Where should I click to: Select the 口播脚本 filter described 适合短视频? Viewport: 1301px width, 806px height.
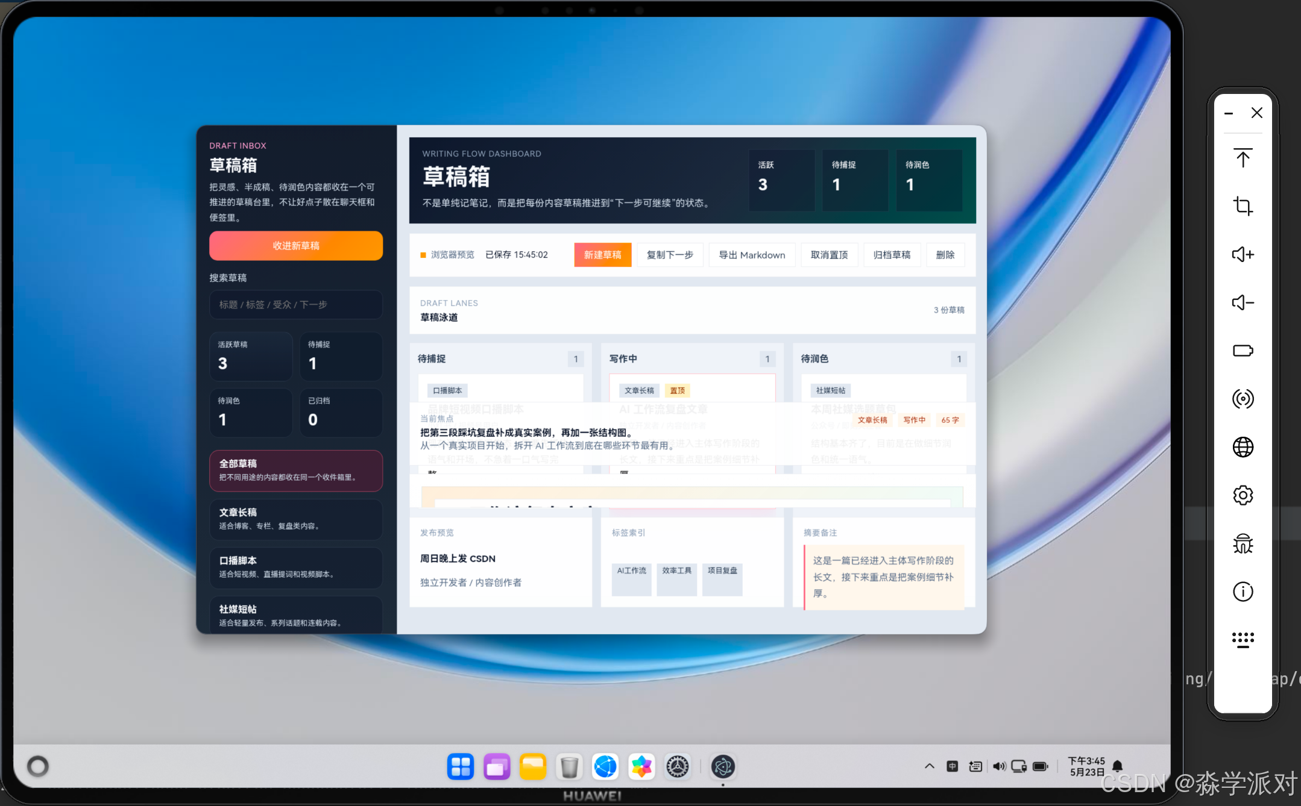click(x=296, y=567)
